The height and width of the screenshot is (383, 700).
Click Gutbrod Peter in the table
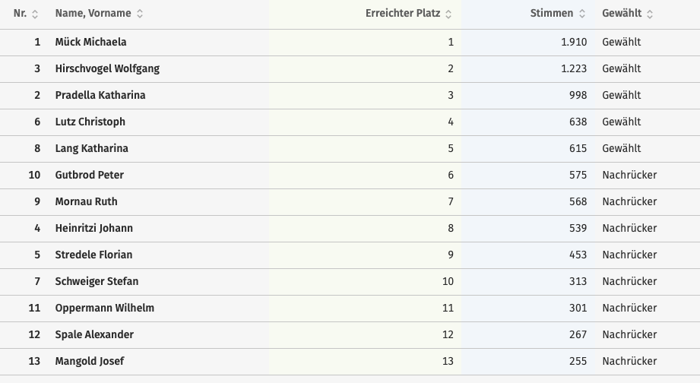point(90,175)
